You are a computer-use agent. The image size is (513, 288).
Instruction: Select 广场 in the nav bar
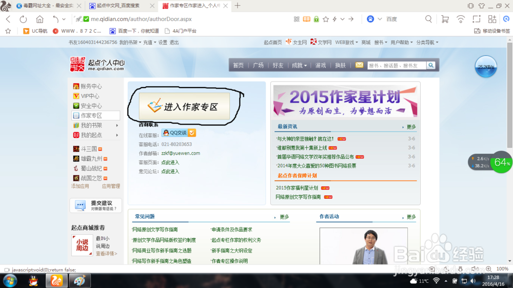coord(258,66)
